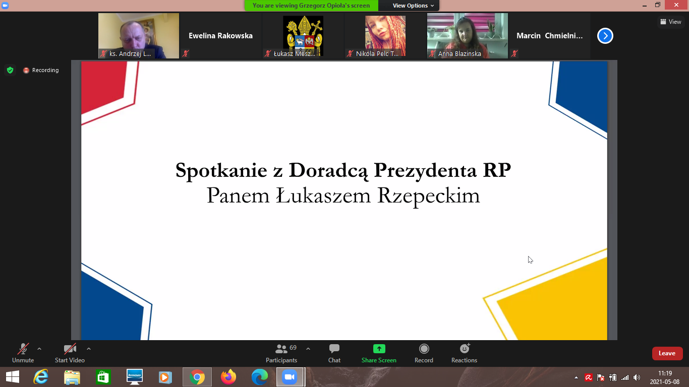Show hidden system tray icons
This screenshot has height=387, width=689.
click(577, 377)
